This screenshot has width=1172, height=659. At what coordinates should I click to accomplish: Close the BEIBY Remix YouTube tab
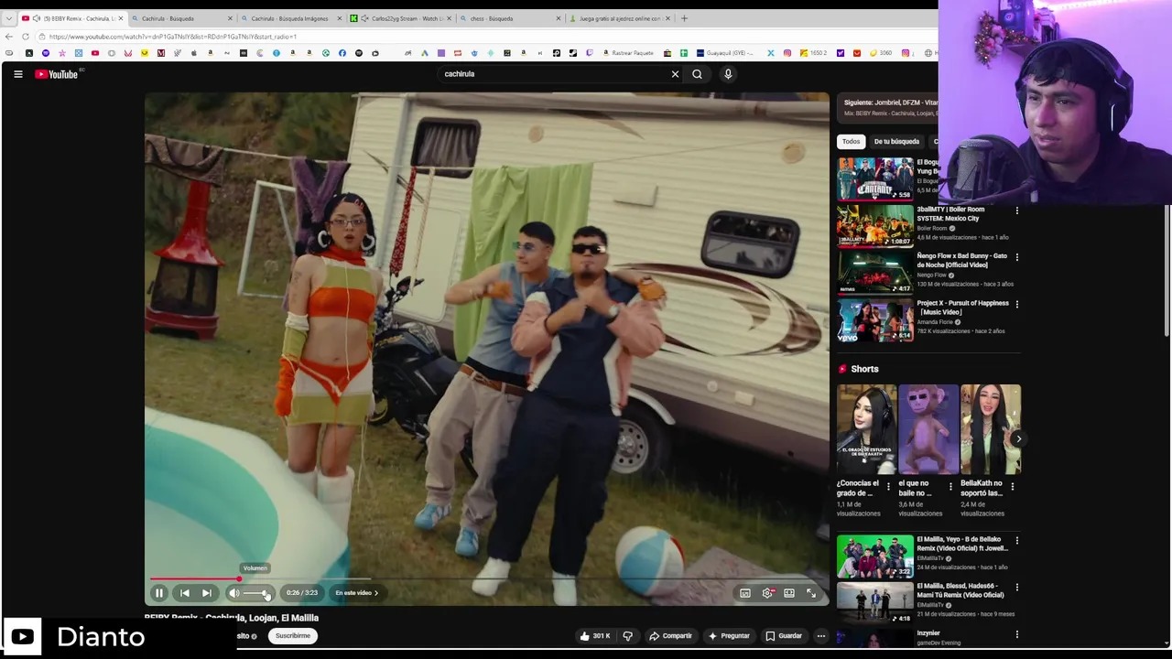[x=120, y=18]
